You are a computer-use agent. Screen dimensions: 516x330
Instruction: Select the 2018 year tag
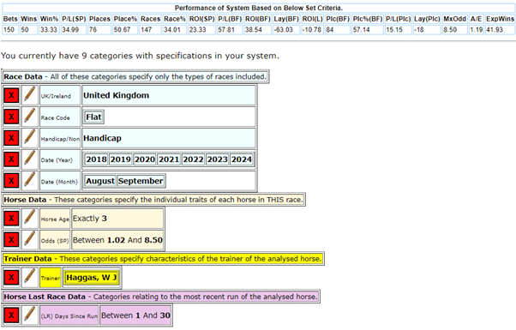(96, 159)
